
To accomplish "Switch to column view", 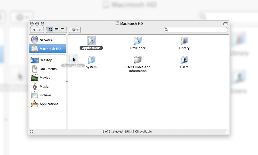I will point(63,30).
